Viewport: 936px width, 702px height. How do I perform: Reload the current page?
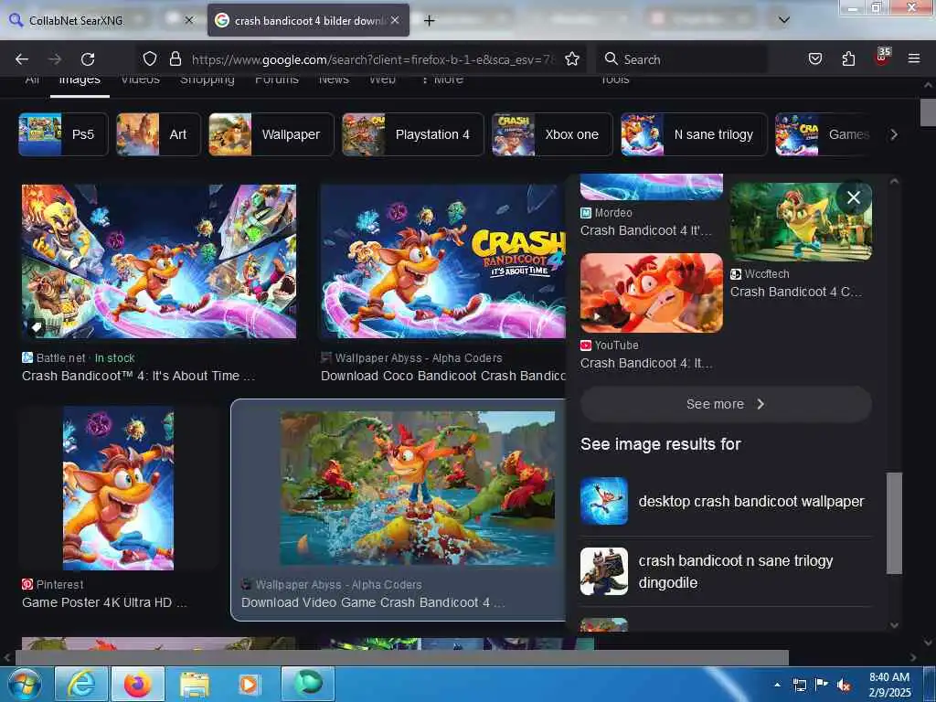88,59
